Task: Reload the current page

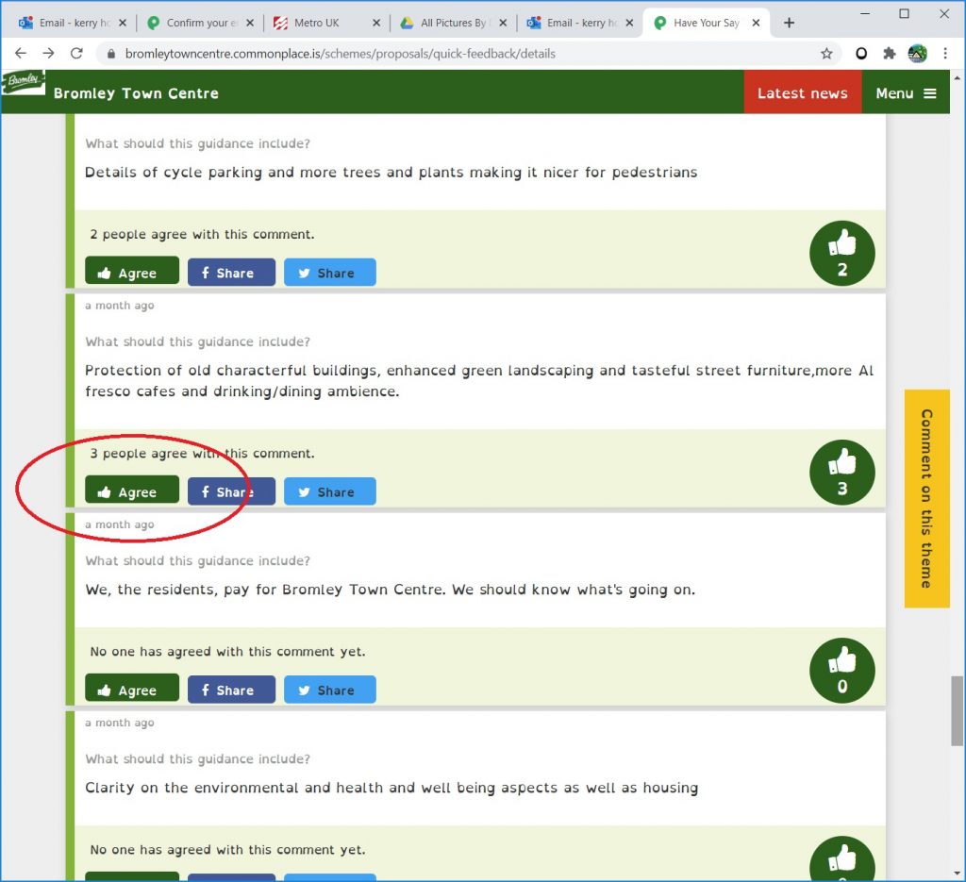Action: [x=76, y=54]
